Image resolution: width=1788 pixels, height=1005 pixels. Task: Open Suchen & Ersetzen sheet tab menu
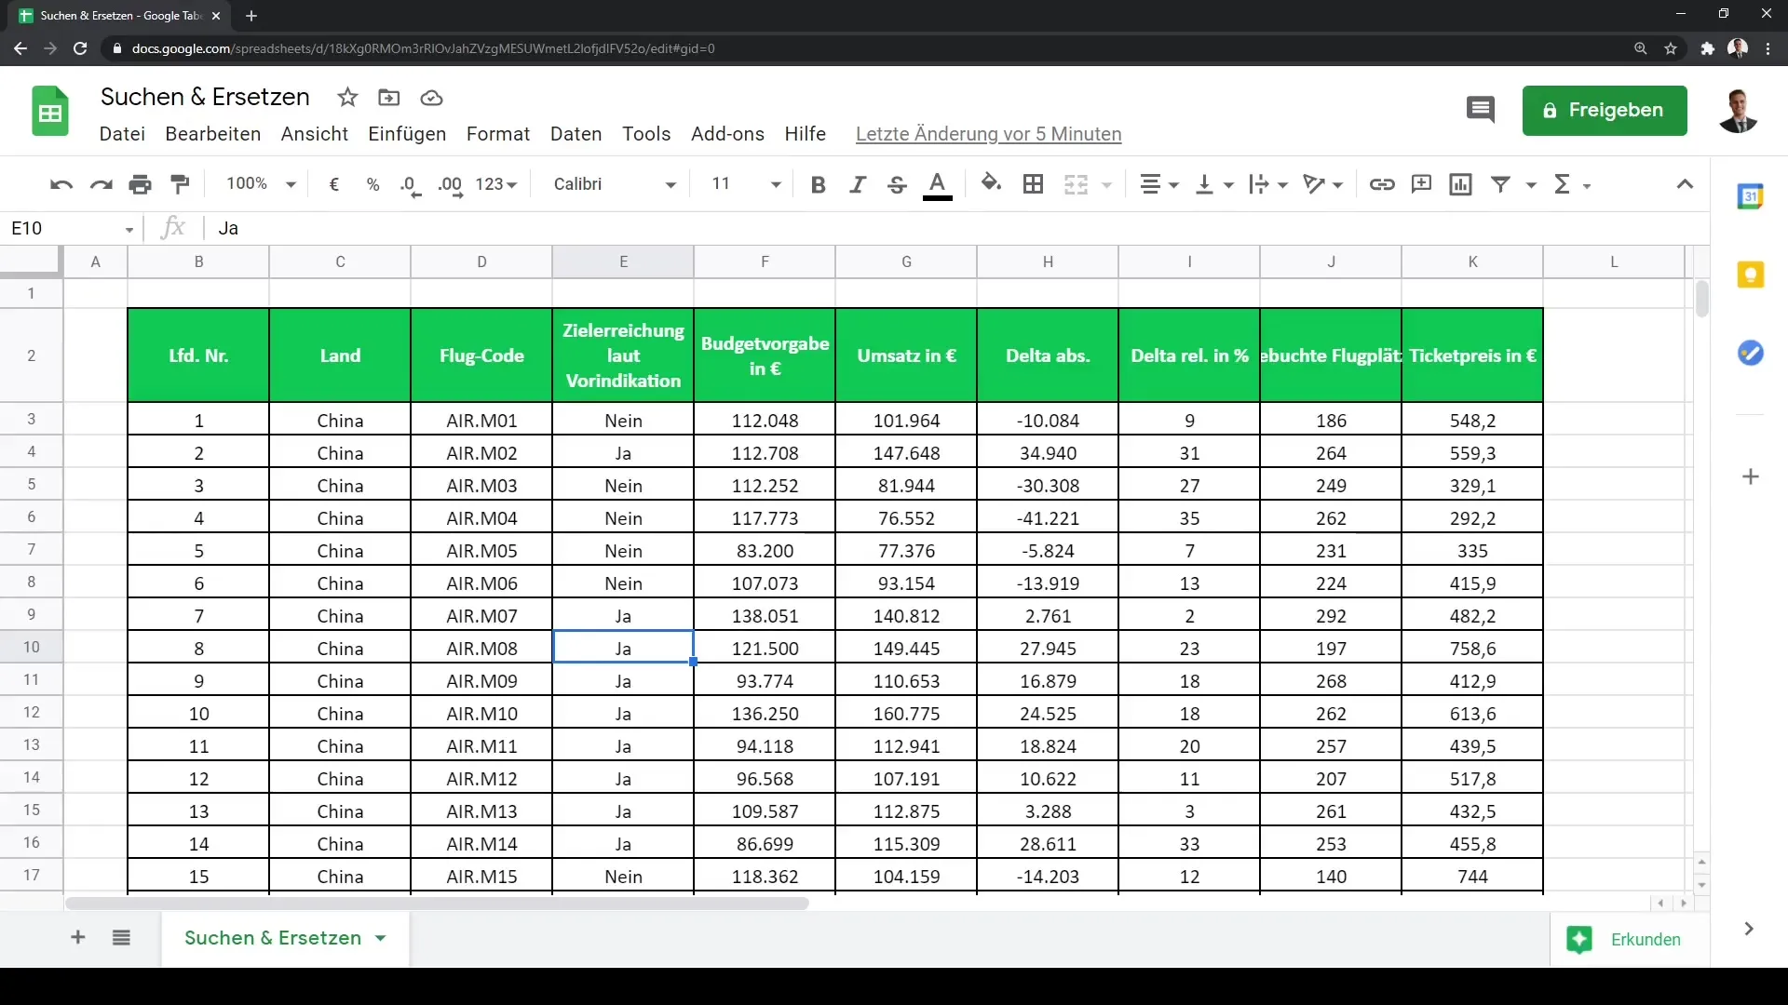coord(380,938)
